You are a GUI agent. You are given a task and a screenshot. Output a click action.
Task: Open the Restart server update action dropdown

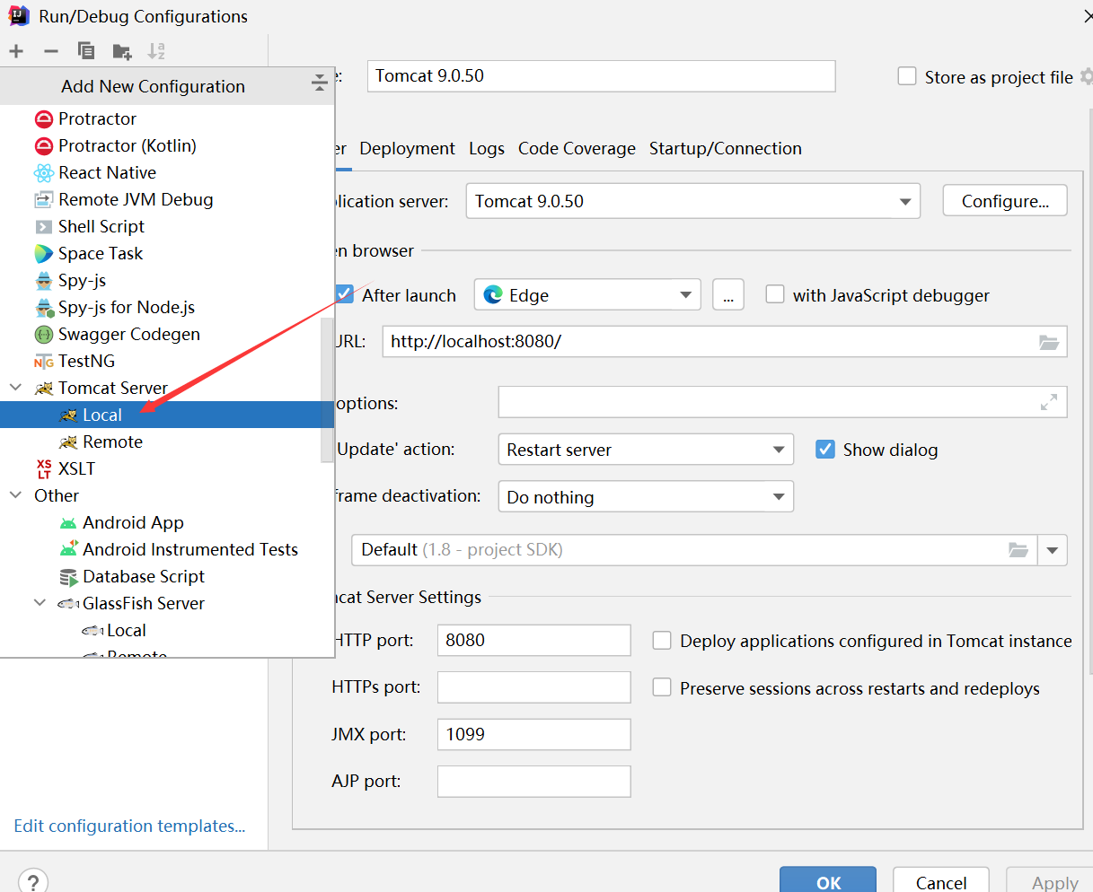[x=646, y=450]
